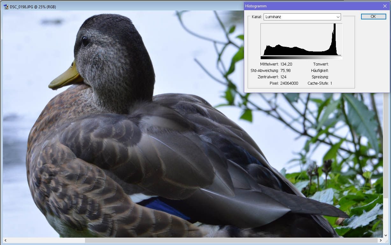Click the Tonwert: label
Screen dimensions: 391x245
coord(321,64)
